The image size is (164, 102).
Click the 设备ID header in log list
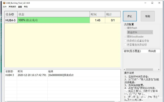click(9, 71)
